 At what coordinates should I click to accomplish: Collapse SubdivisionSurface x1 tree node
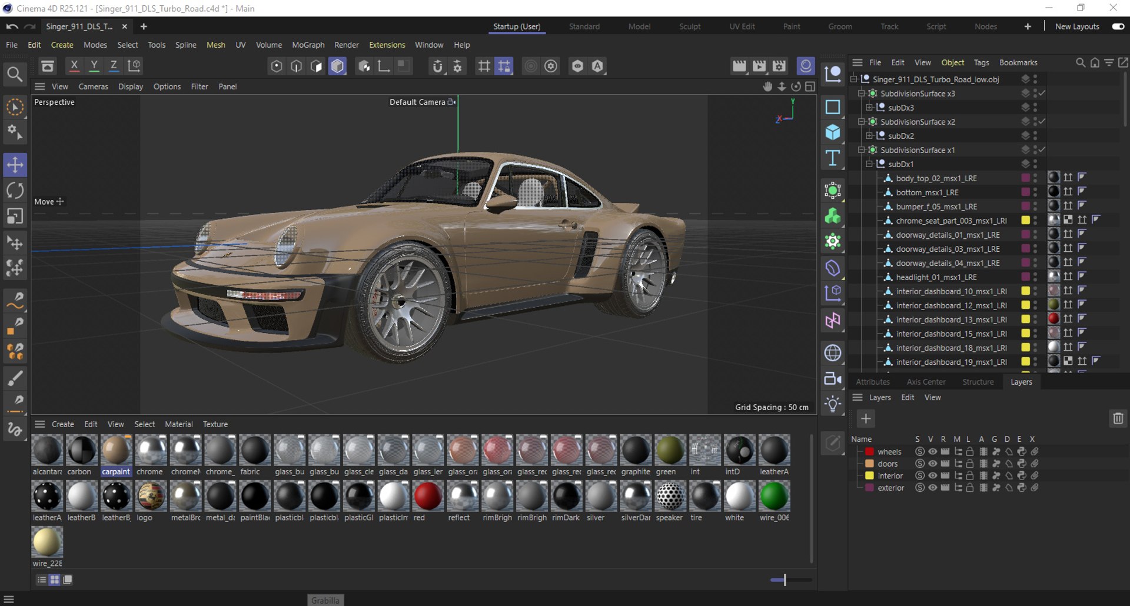coord(861,149)
